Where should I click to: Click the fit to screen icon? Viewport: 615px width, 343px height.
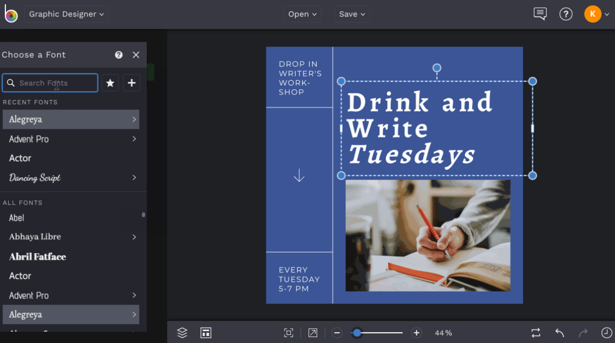click(289, 333)
